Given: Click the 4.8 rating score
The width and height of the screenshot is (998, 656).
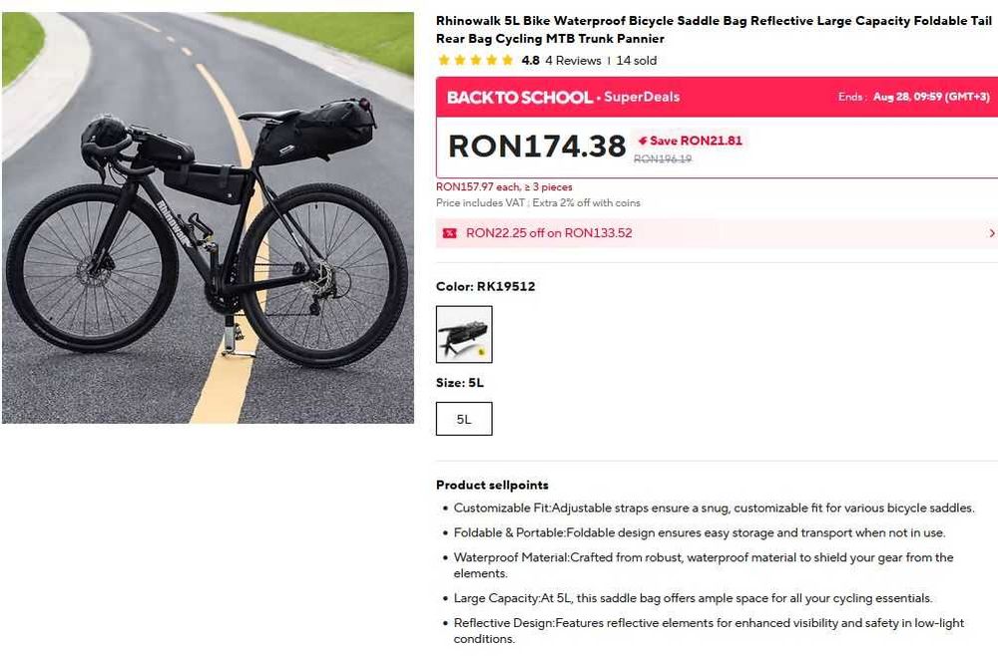Looking at the screenshot, I should [x=530, y=61].
